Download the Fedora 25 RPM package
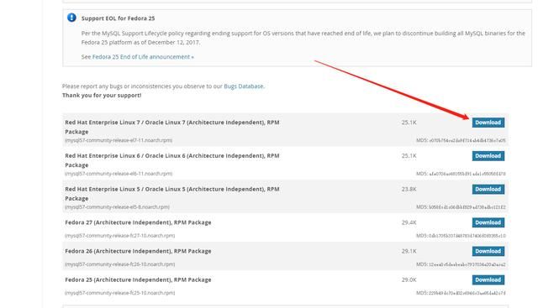The image size is (538, 308). pyautogui.click(x=488, y=280)
